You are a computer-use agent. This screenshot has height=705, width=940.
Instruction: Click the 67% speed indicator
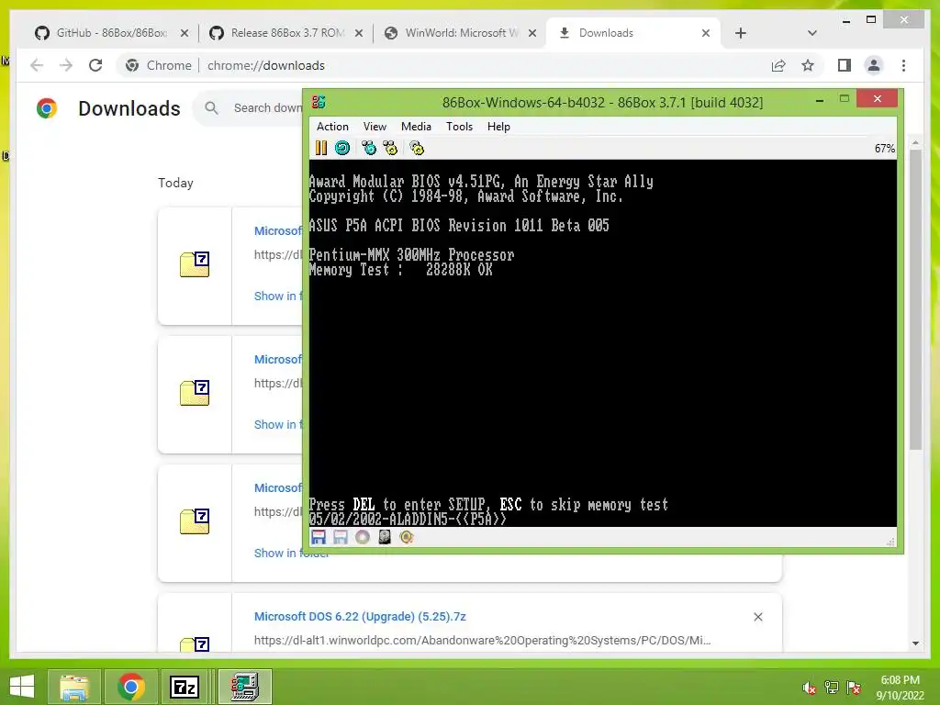point(884,149)
